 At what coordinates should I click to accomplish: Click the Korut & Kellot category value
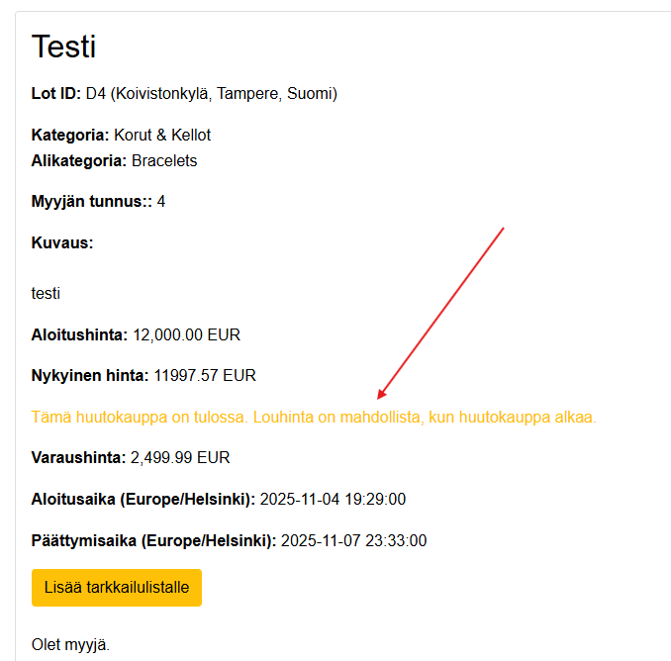[x=162, y=135]
